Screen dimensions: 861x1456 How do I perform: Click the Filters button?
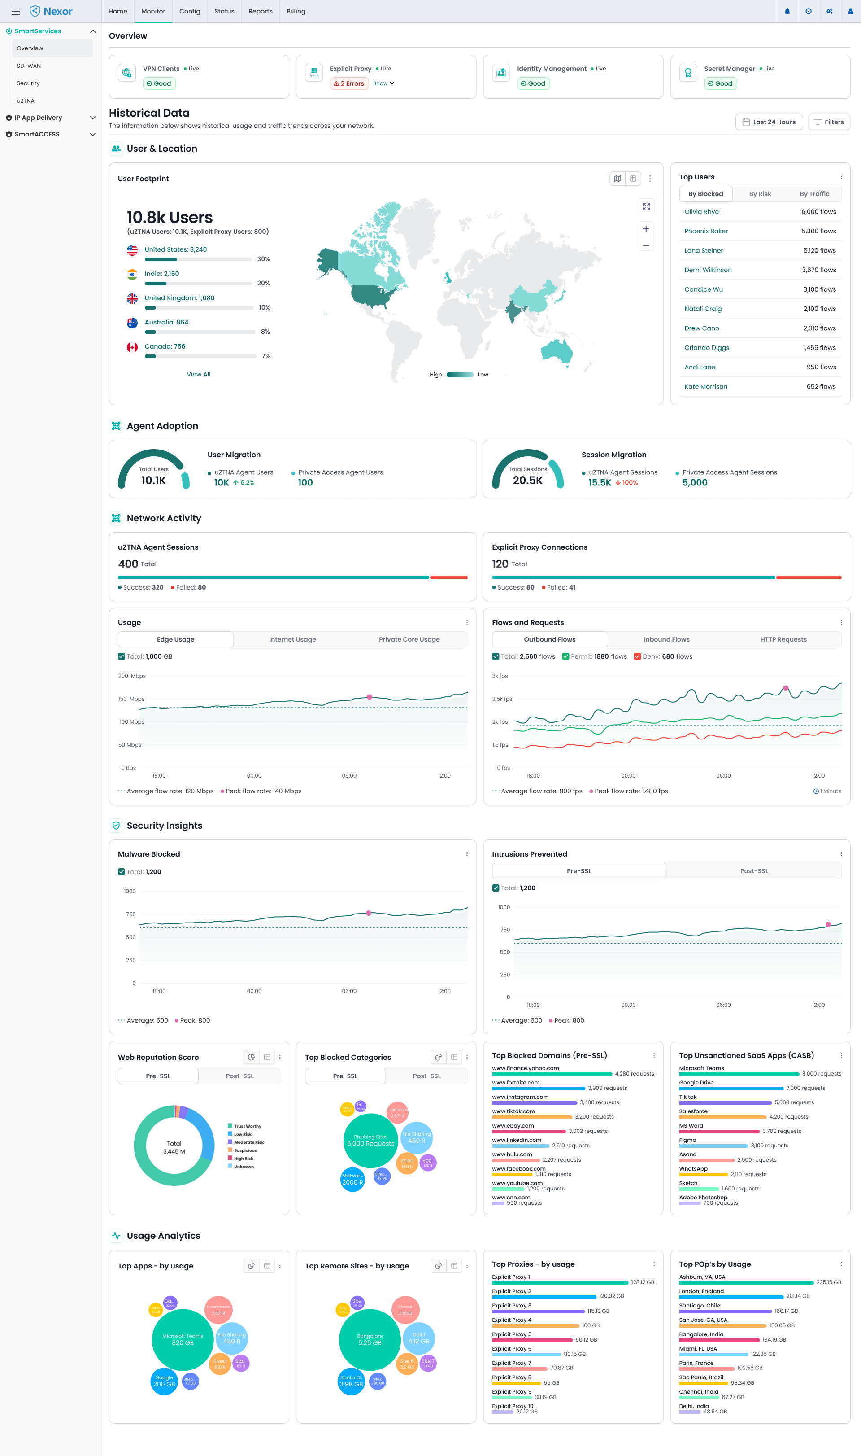click(x=828, y=122)
